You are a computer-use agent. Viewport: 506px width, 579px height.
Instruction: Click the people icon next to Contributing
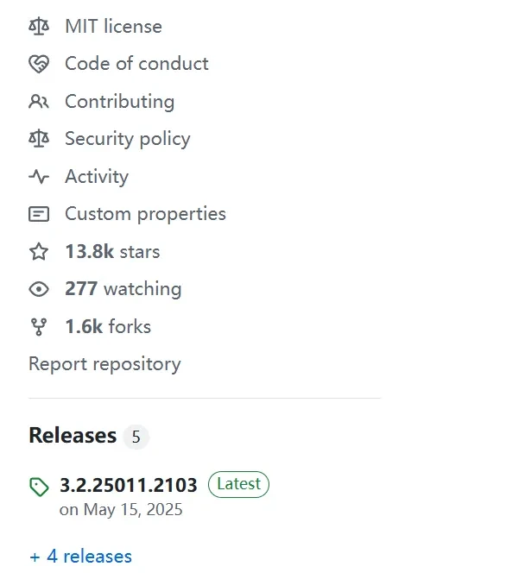[x=39, y=102]
